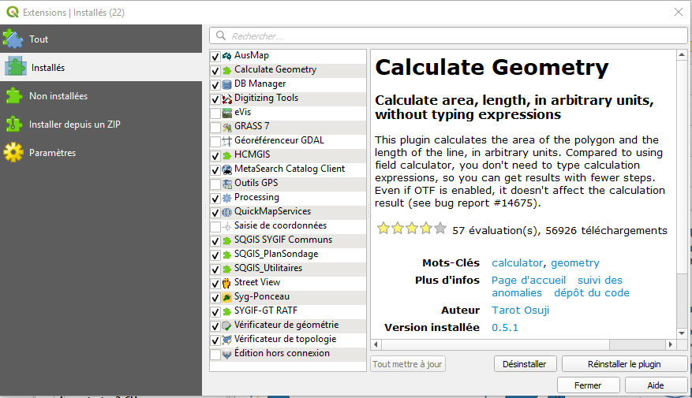The image size is (692, 398).
Task: Click the magnifier icon in search box
Action: [221, 35]
